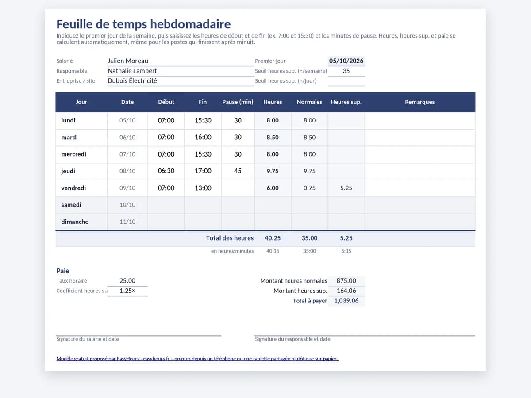Select the 5:15 hours:minutes value
531x398 pixels.
click(346, 251)
